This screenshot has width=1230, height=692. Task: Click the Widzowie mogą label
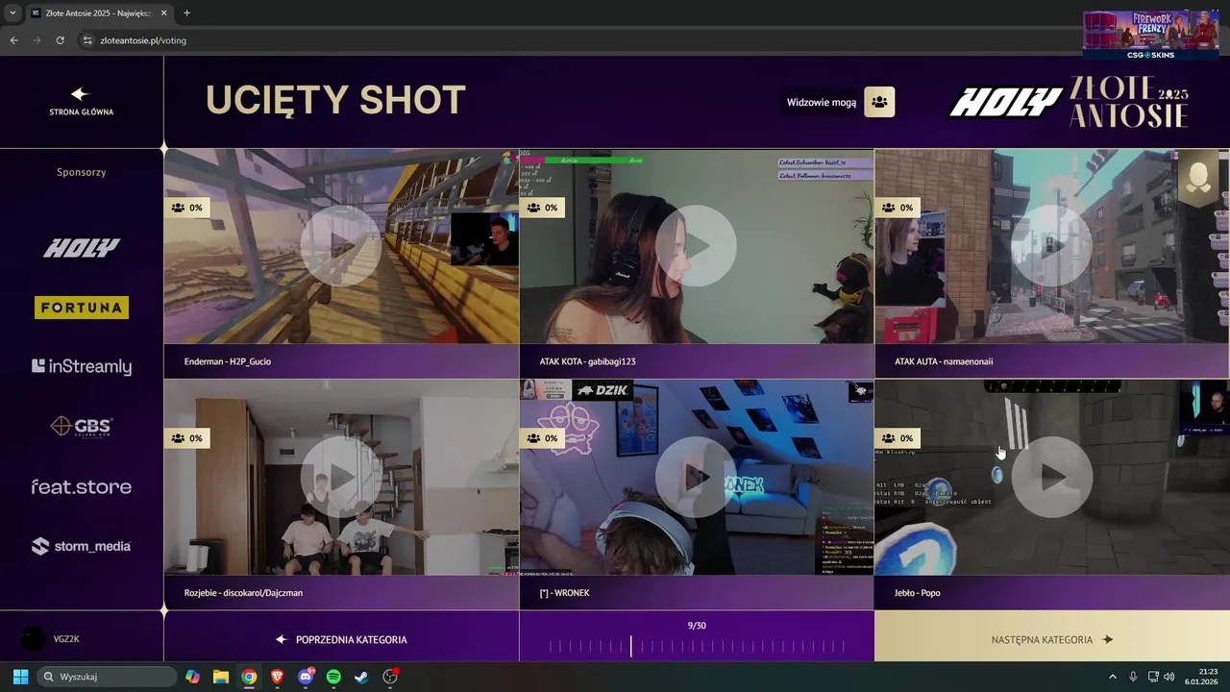822,103
